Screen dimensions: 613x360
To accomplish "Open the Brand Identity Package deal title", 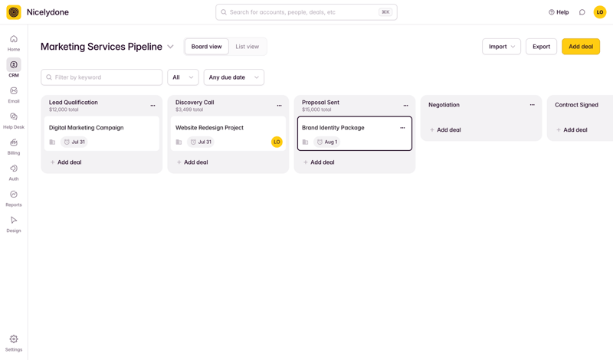I will tap(333, 128).
